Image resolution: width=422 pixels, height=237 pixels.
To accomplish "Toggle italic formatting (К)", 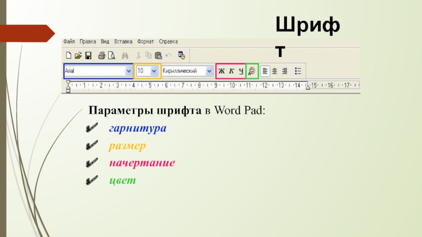I will point(231,71).
